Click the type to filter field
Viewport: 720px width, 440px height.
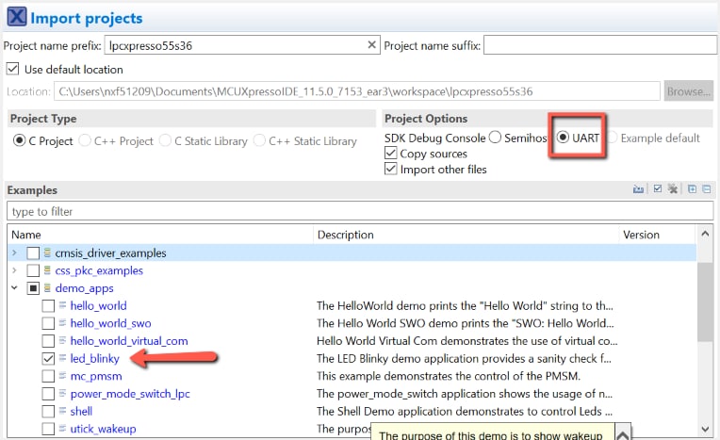pyautogui.click(x=358, y=211)
